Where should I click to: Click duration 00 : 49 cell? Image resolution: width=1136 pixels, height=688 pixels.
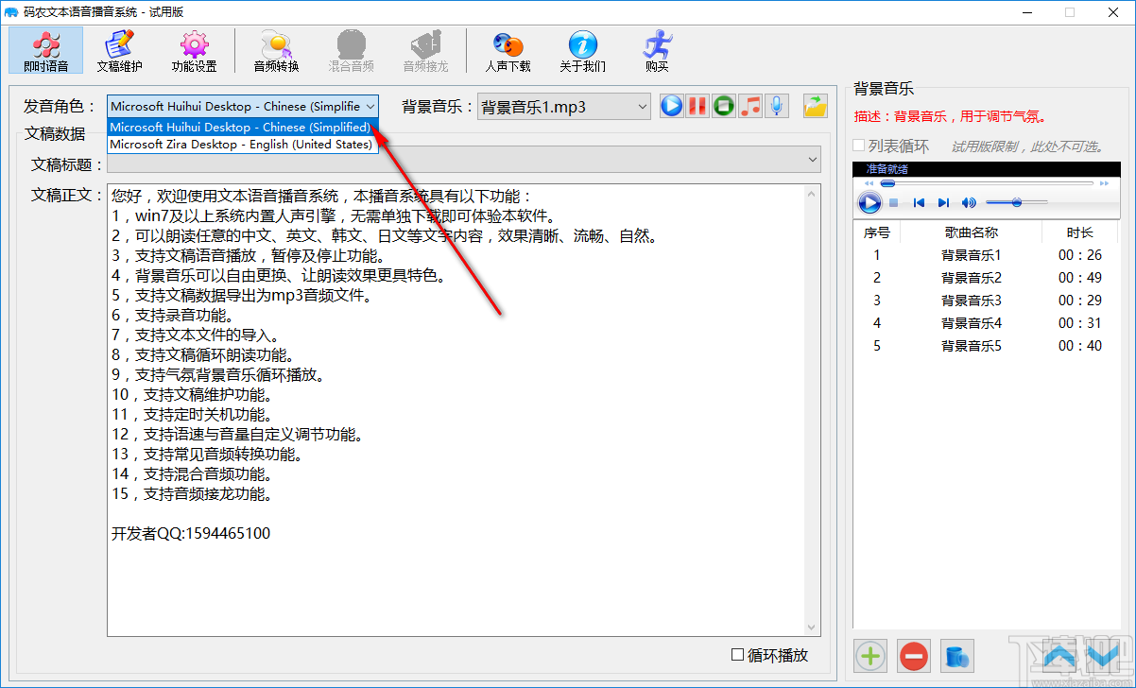[1079, 278]
